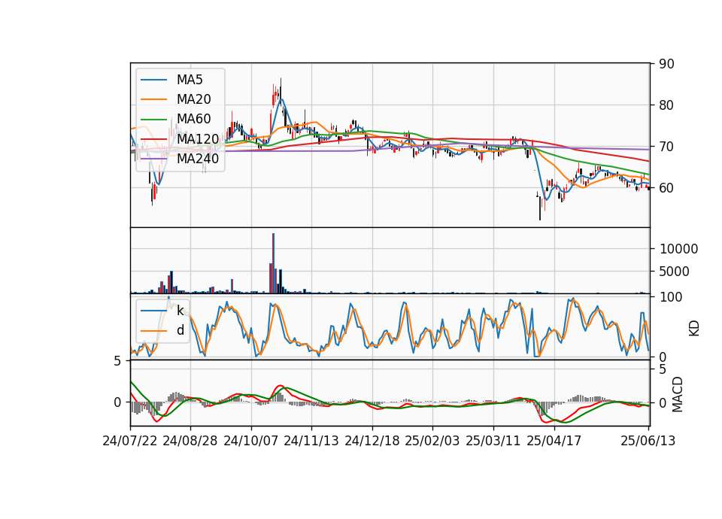Click the 25/03/11 date tick label
The width and height of the screenshot is (722, 519).
click(493, 441)
